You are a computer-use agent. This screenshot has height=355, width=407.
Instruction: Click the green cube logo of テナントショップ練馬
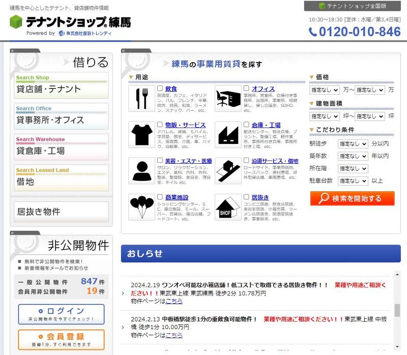coord(14,21)
